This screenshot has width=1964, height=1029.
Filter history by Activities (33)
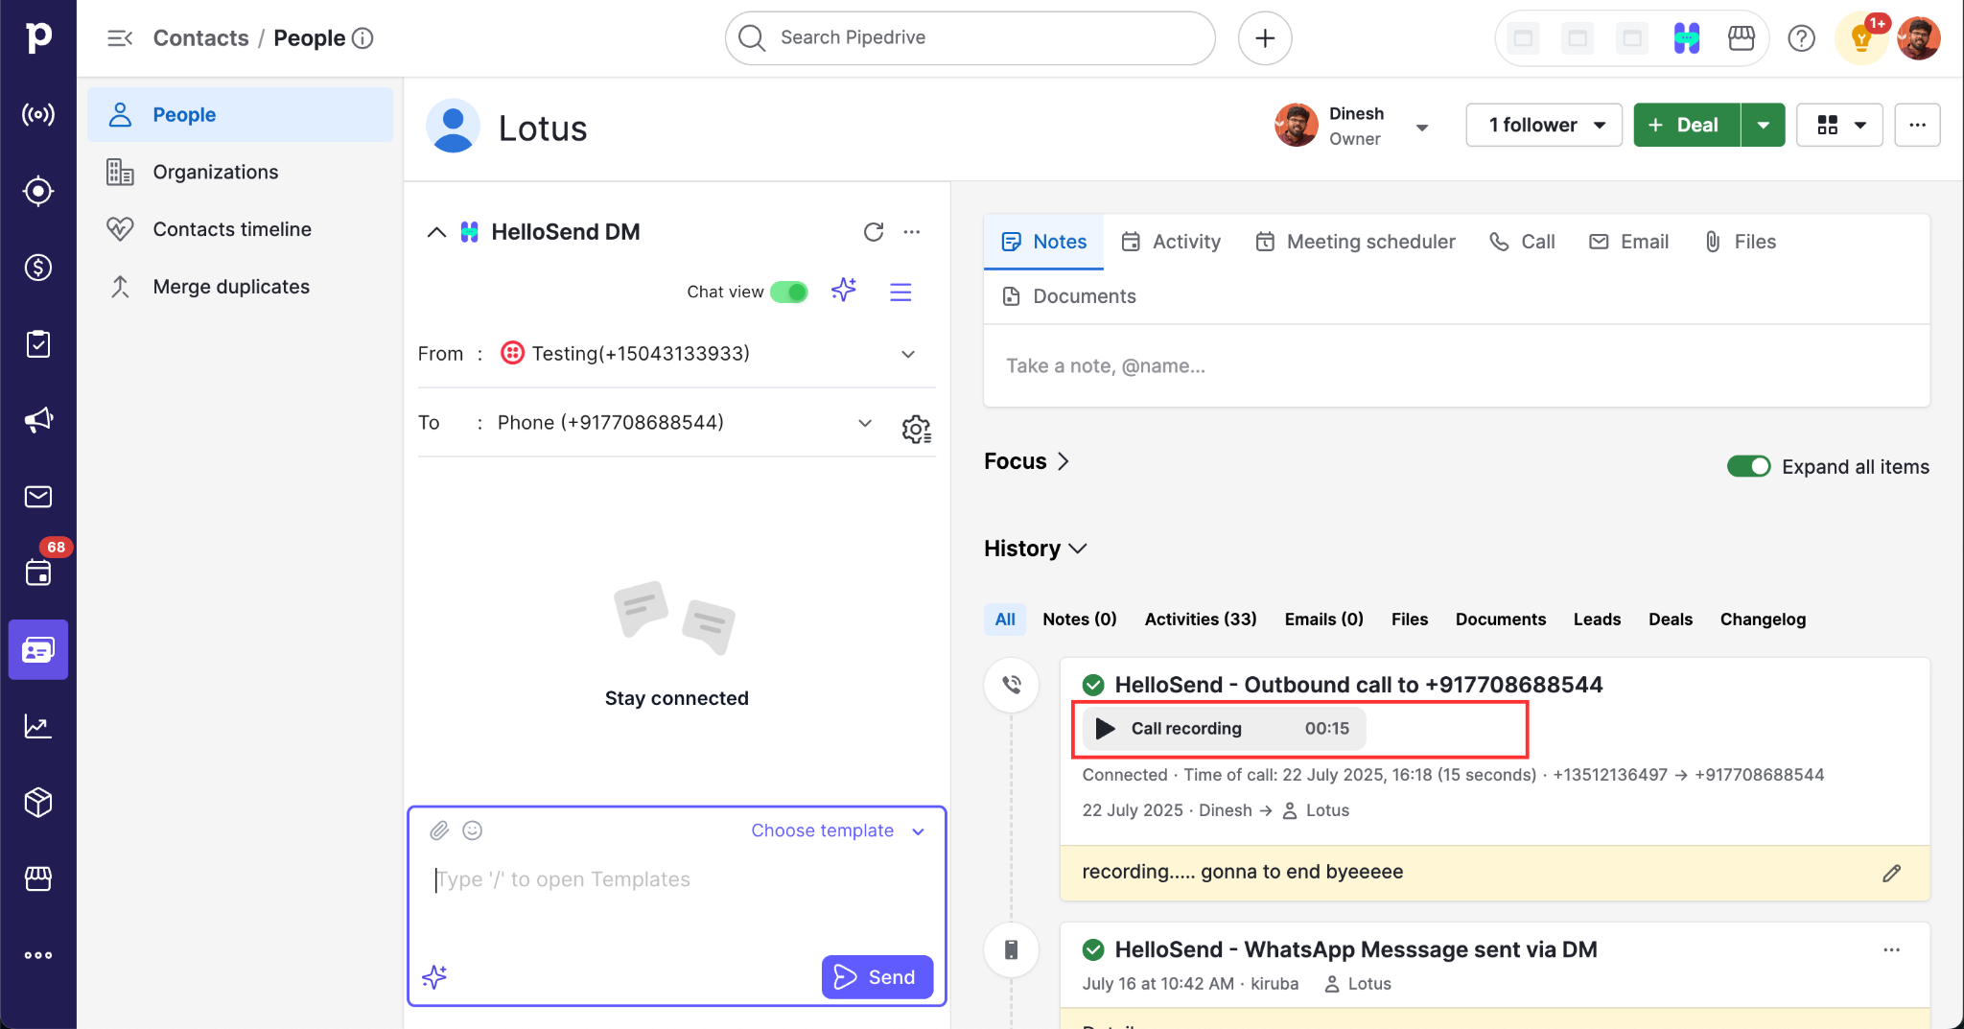(x=1201, y=620)
